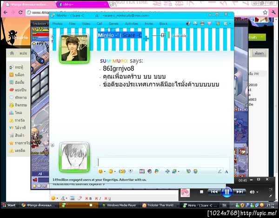Open the Files menu in Messenger chat
The height and width of the screenshot is (218, 279).
point(72,24)
